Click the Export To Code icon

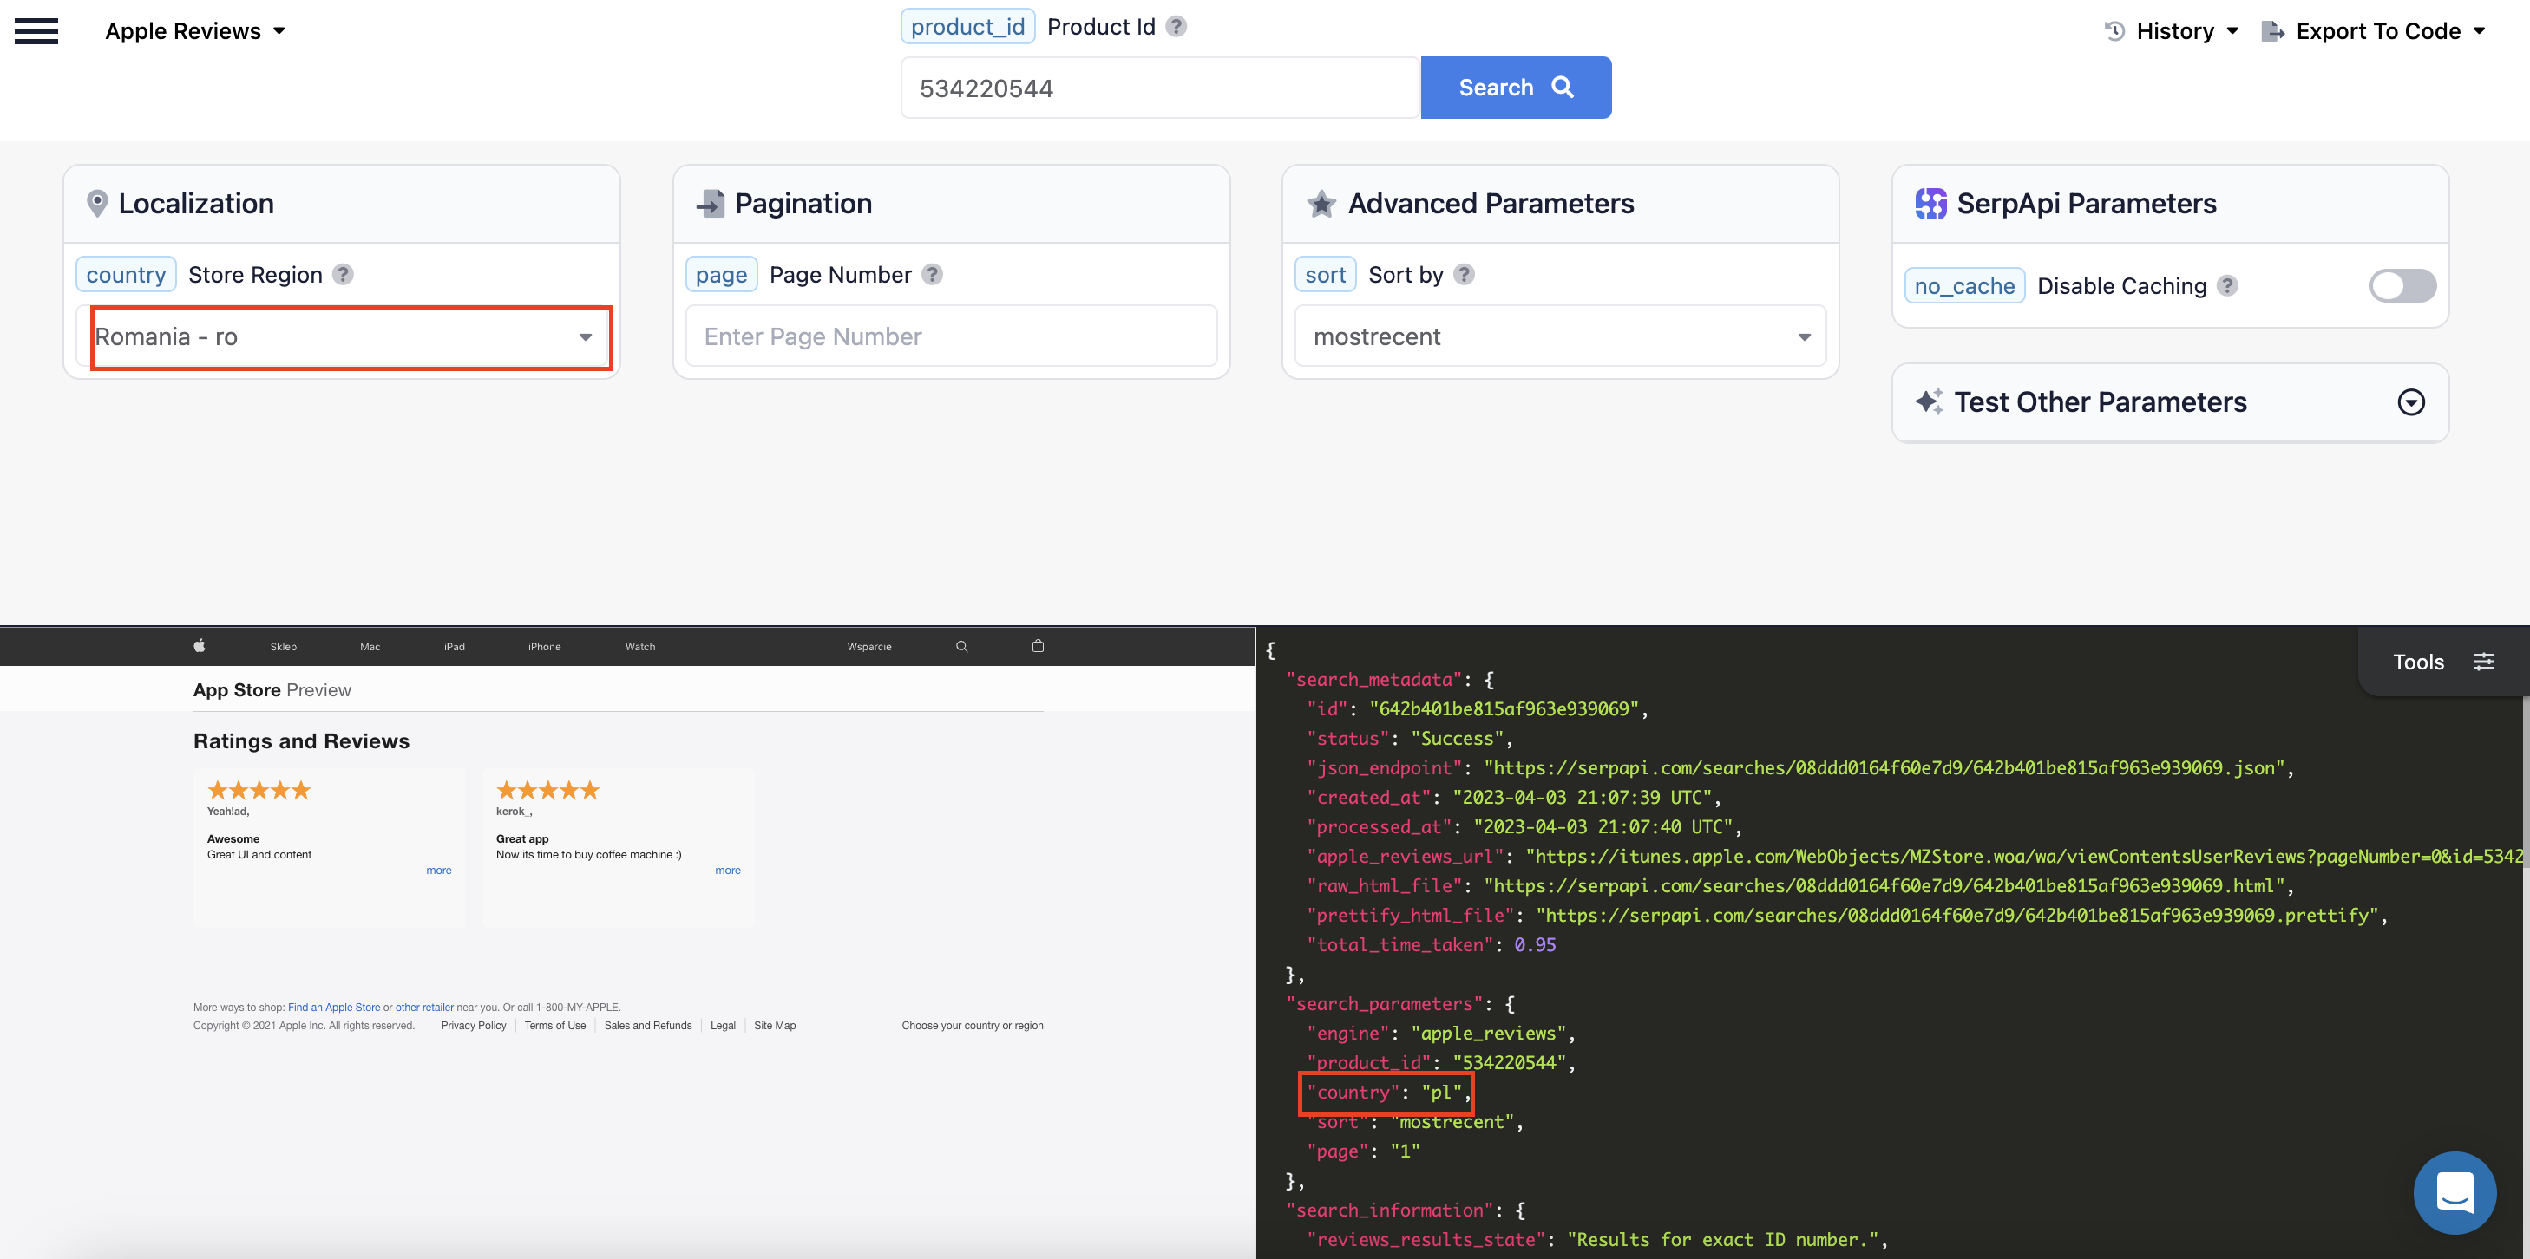(2271, 30)
